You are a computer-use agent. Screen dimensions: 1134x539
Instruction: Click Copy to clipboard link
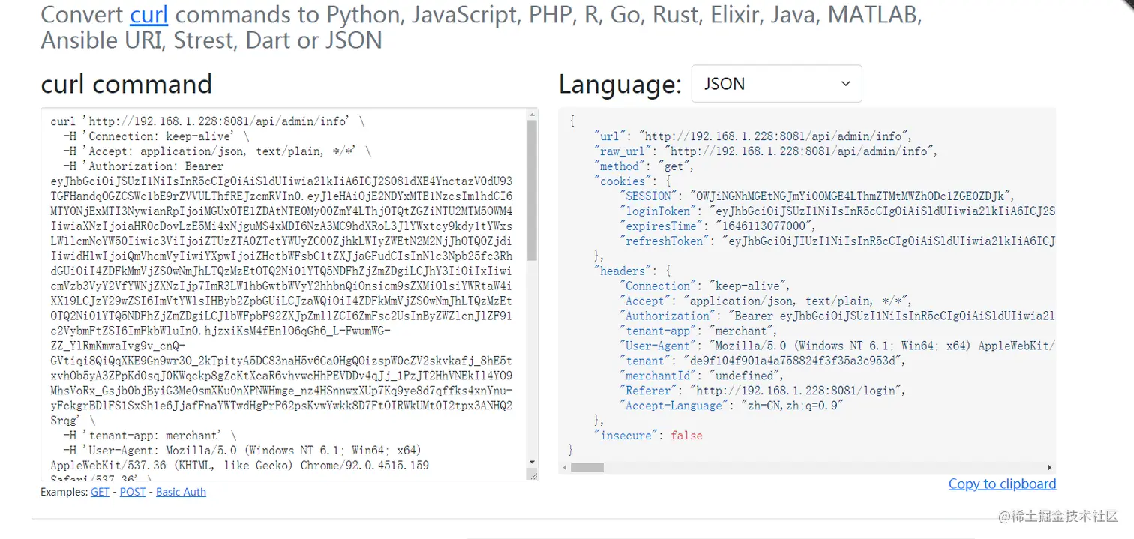click(1002, 484)
